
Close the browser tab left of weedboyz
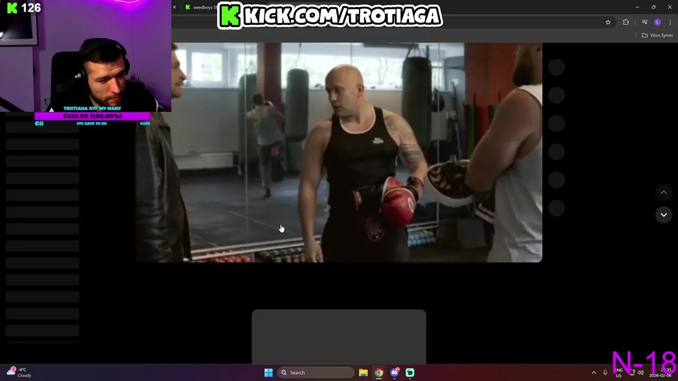pyautogui.click(x=174, y=7)
